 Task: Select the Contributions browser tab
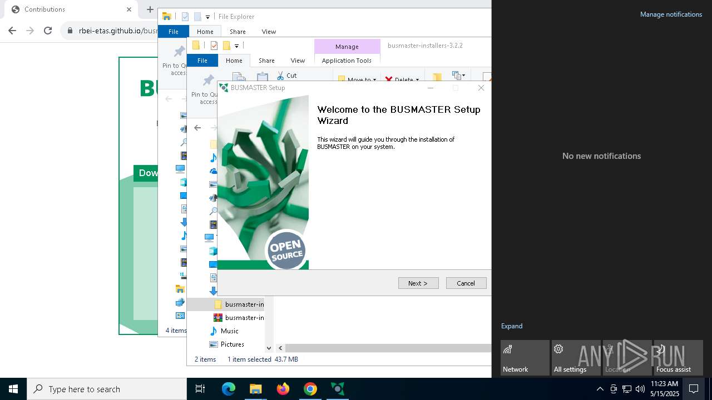pyautogui.click(x=71, y=9)
